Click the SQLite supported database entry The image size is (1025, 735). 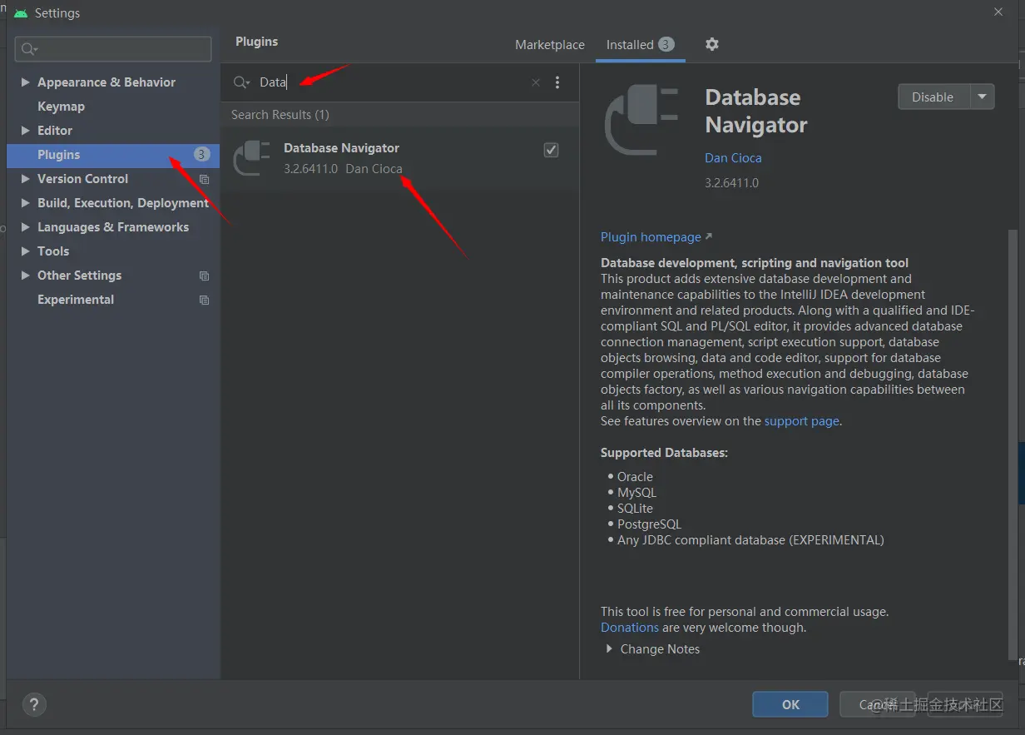(635, 509)
